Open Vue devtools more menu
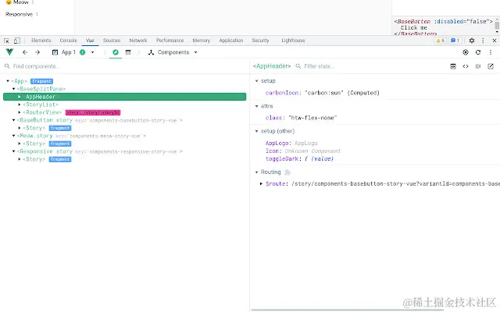Image resolution: width=500 pixels, height=312 pixels. (x=491, y=52)
